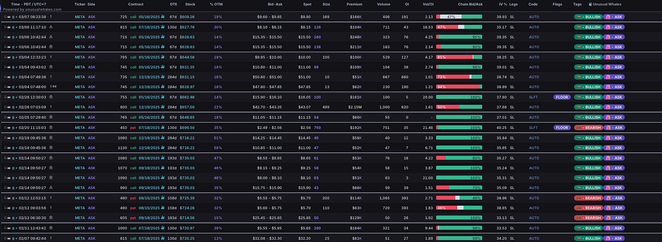The width and height of the screenshot is (662, 242).
Task: Click volume value 1,065
Action: coord(385,198)
